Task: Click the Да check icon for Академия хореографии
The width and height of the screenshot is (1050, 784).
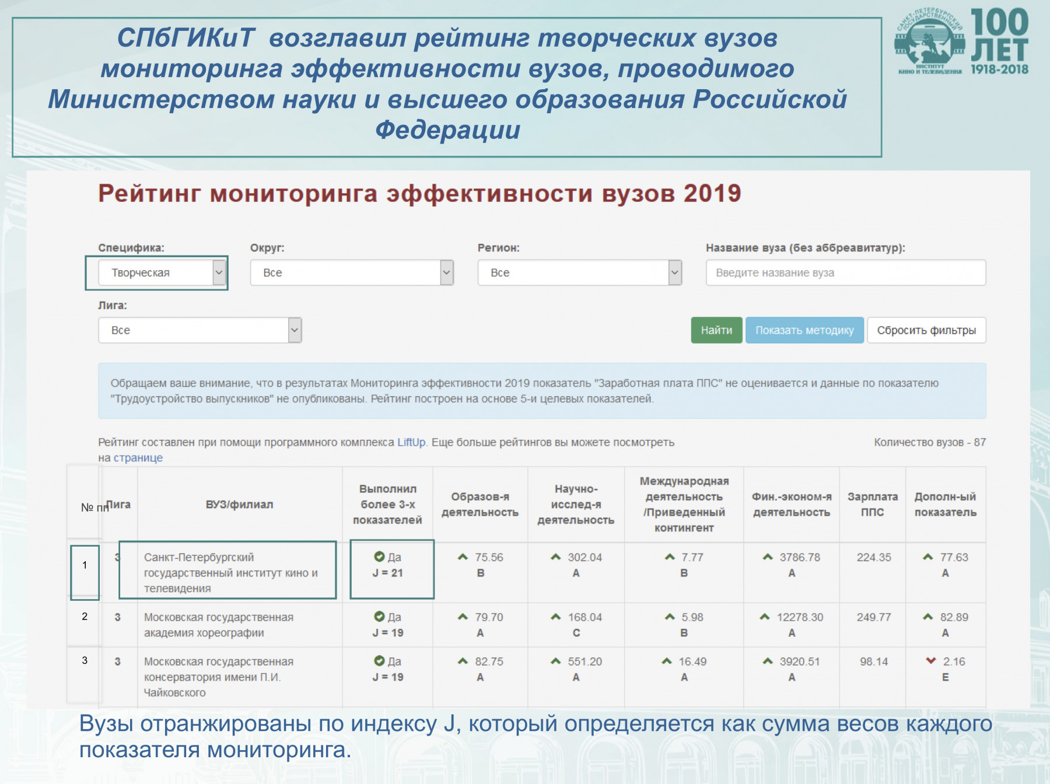Action: click(x=379, y=617)
